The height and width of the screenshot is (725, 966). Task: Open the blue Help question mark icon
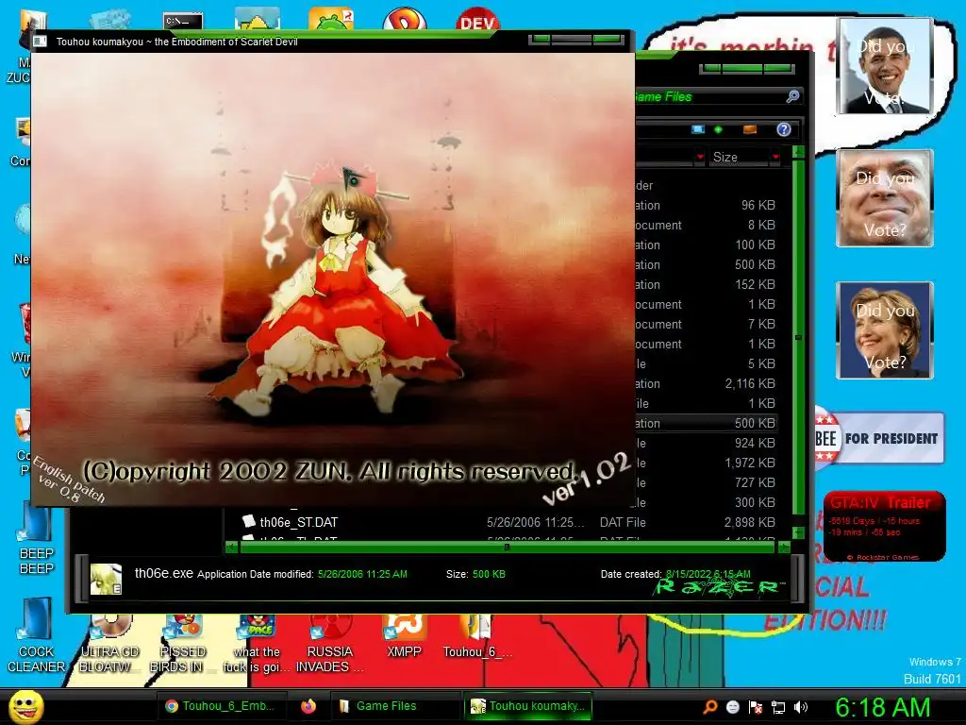[x=784, y=129]
